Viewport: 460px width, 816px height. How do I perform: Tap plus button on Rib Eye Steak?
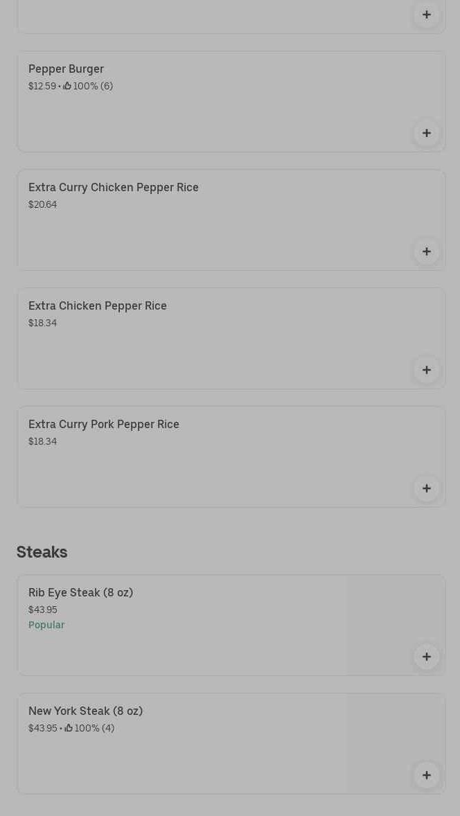point(427,657)
